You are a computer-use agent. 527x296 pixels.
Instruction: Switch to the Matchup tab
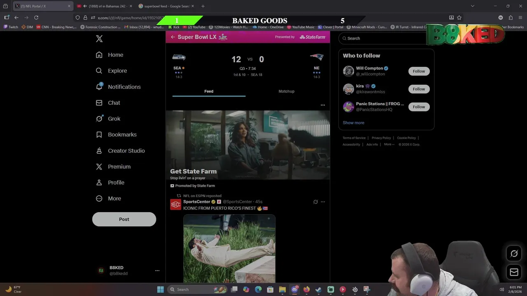click(x=287, y=91)
